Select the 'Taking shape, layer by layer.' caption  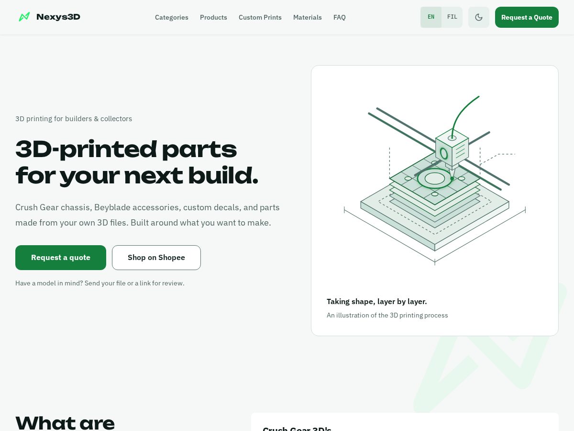point(377,301)
